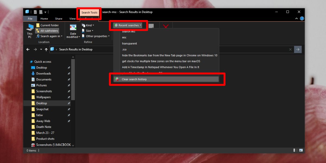Open Pictures in the navigation pane
The height and width of the screenshot is (163, 326).
pos(41,85)
